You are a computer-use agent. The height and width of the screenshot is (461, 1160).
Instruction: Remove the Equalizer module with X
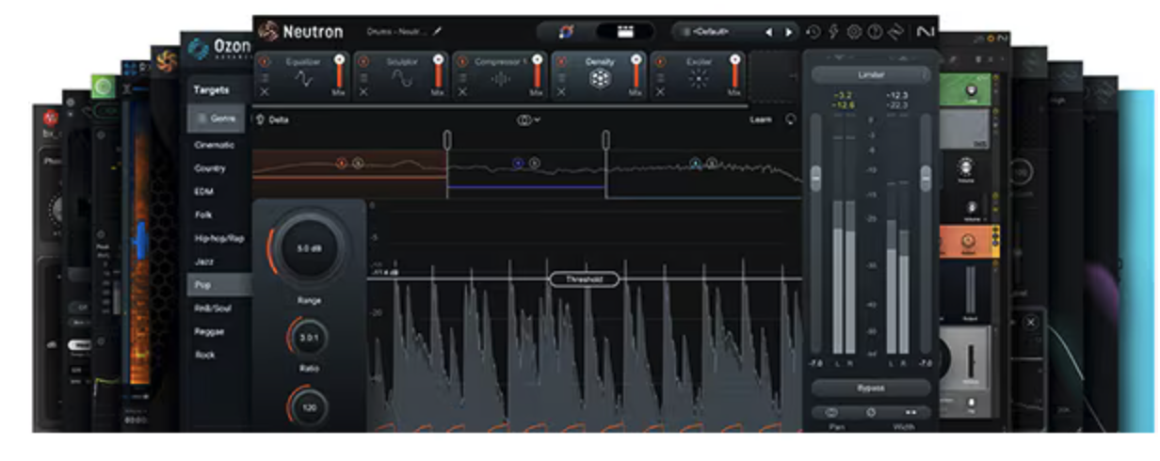tap(265, 92)
